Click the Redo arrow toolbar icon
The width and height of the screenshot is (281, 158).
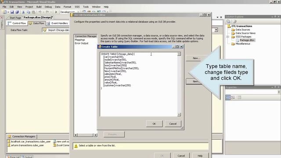tap(47, 12)
